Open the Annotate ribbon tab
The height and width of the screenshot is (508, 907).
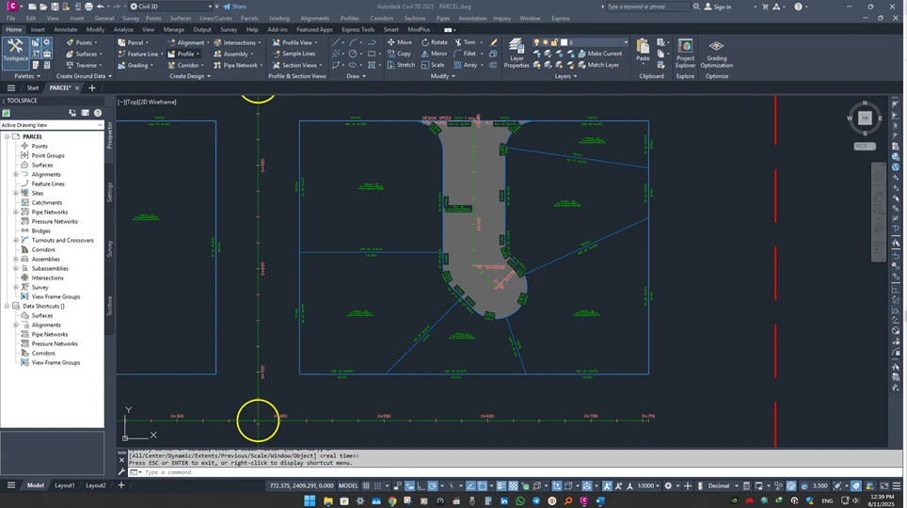66,29
